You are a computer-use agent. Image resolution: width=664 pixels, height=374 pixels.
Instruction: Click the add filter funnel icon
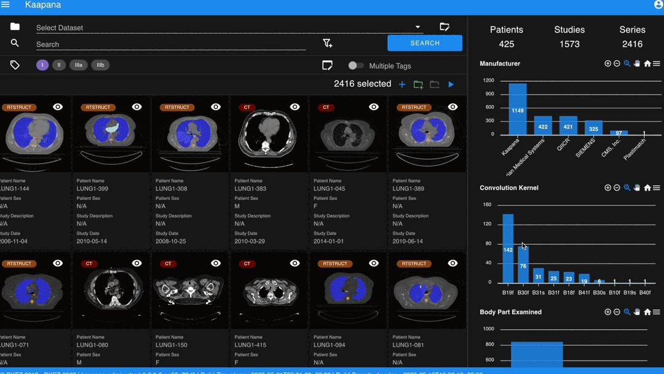327,43
